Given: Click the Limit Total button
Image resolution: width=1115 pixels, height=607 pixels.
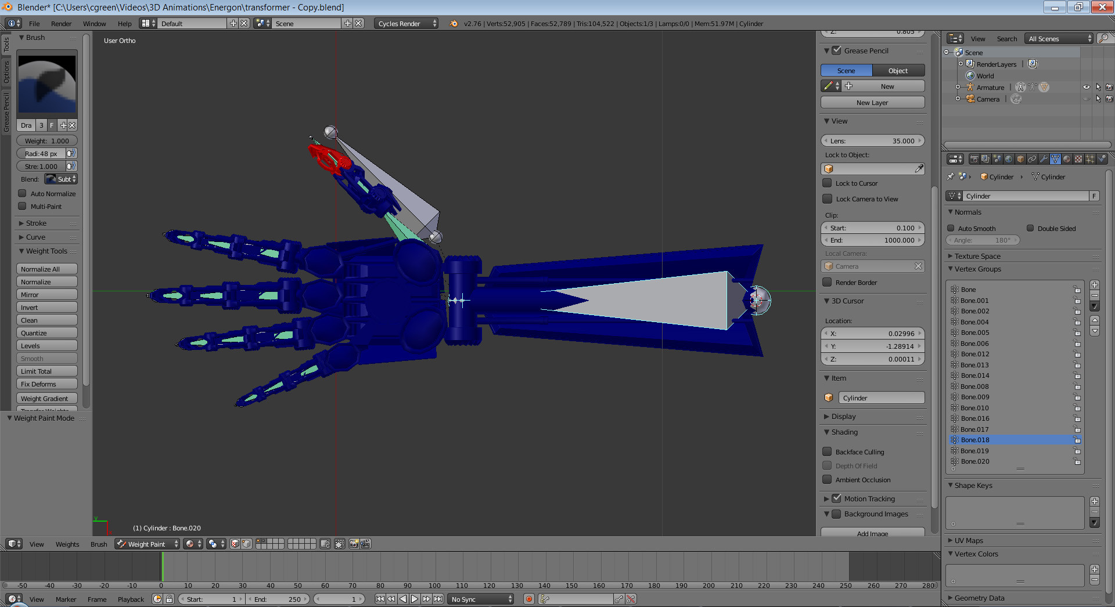Looking at the screenshot, I should point(47,371).
